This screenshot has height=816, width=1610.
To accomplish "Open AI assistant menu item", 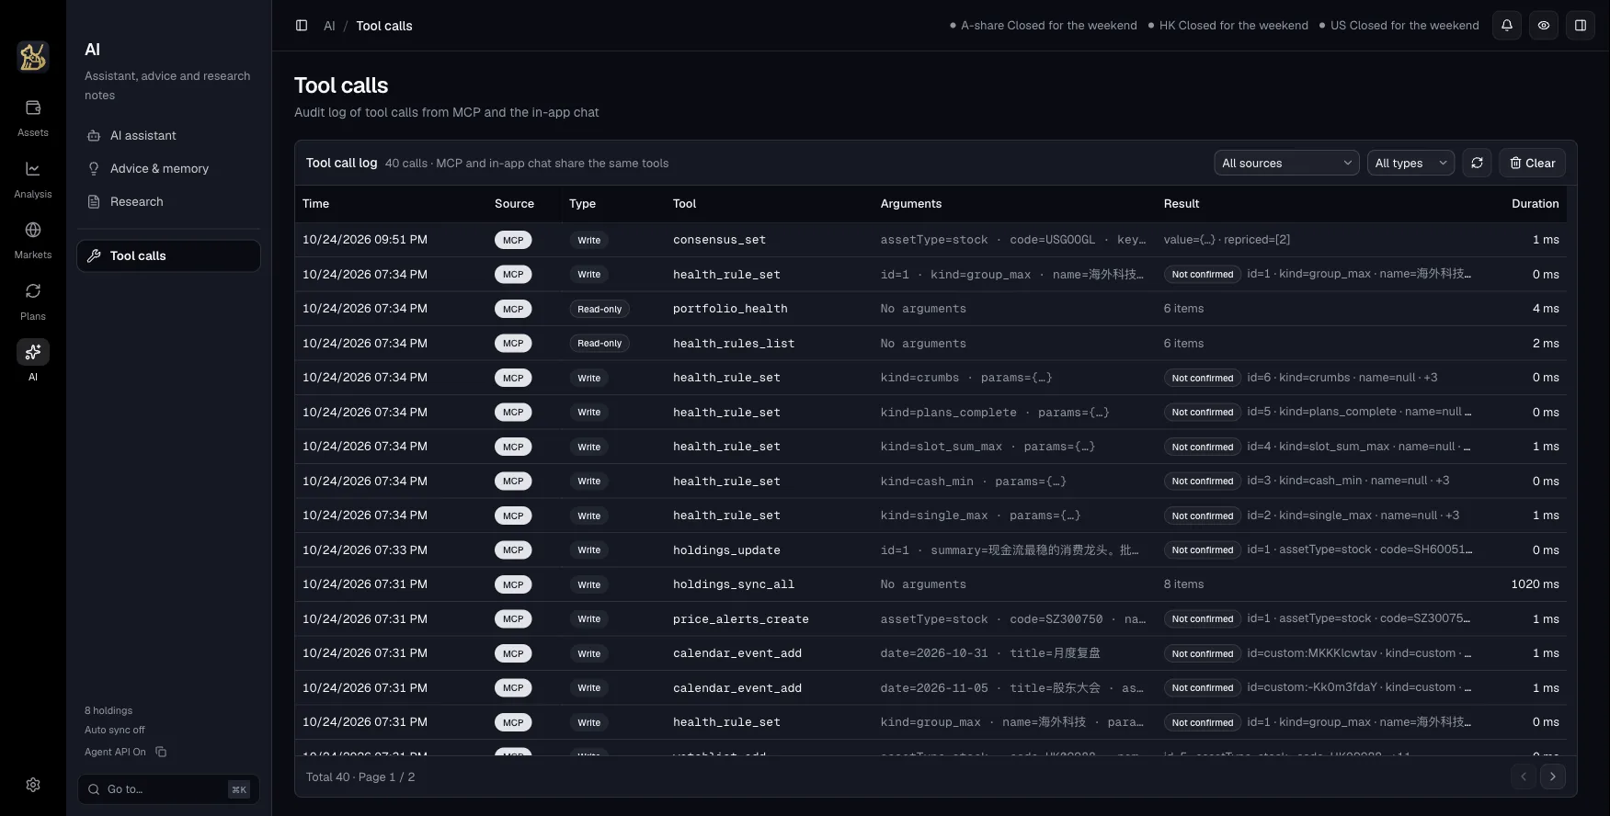I will (x=168, y=135).
